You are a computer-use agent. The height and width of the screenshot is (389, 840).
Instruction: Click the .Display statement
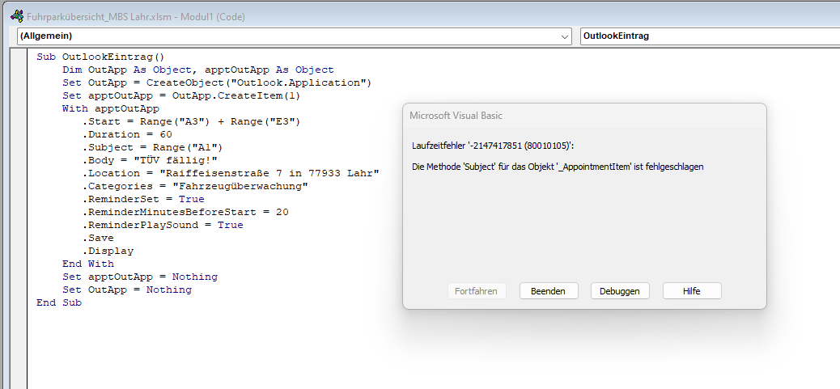108,251
